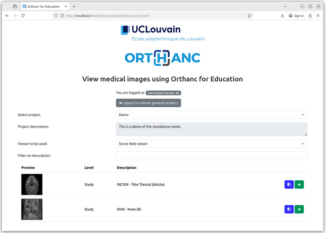
Task: Expand the list all tabs chevron
Action: click(x=285, y=6)
